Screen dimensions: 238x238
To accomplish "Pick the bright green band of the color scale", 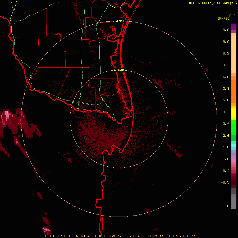I will click(234, 127).
